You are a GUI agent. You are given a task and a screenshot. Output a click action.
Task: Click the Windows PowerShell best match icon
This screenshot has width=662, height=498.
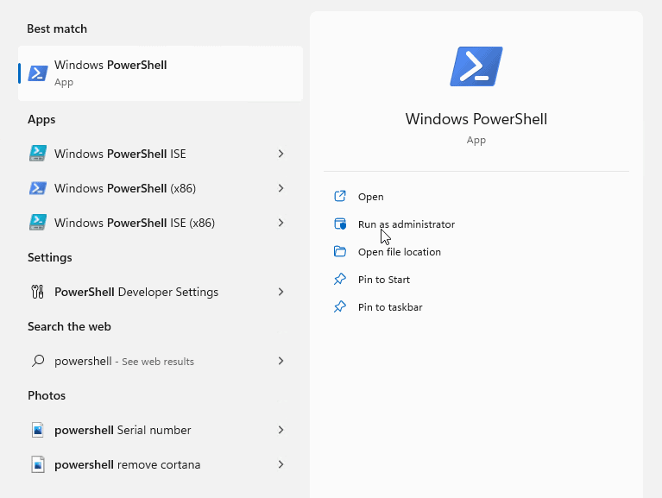point(38,73)
